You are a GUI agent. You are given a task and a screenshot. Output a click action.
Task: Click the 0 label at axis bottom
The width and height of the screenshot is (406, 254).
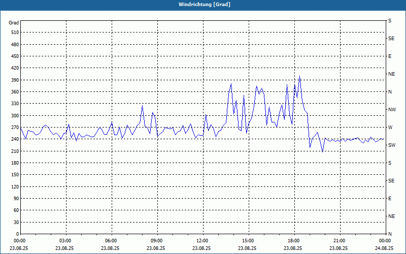pos(18,234)
